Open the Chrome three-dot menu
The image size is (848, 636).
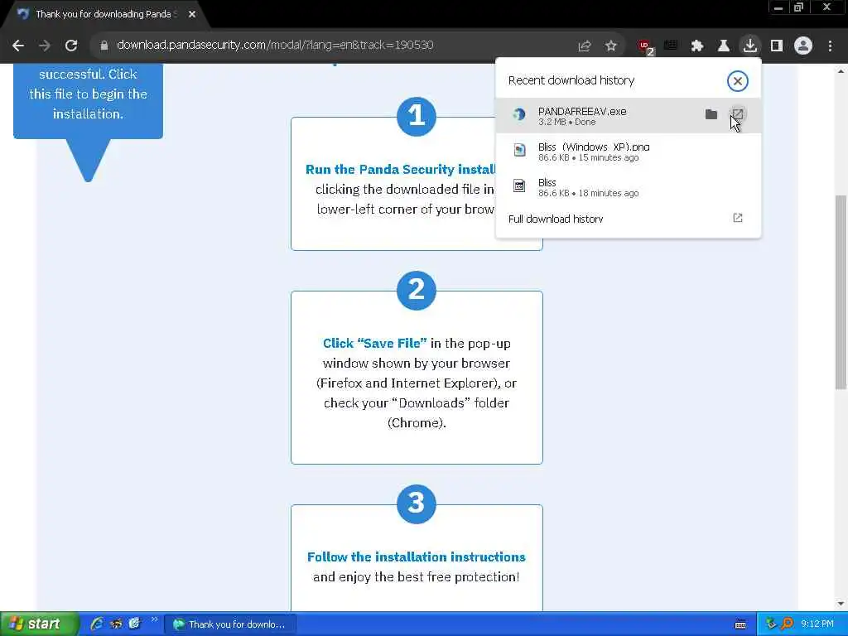(x=830, y=46)
